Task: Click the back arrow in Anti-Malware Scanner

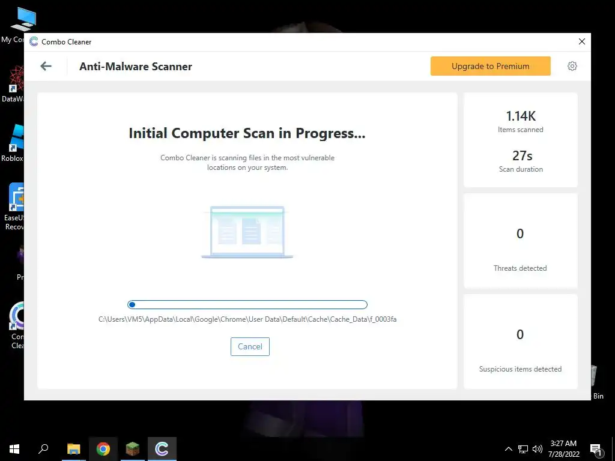Action: pos(46,66)
